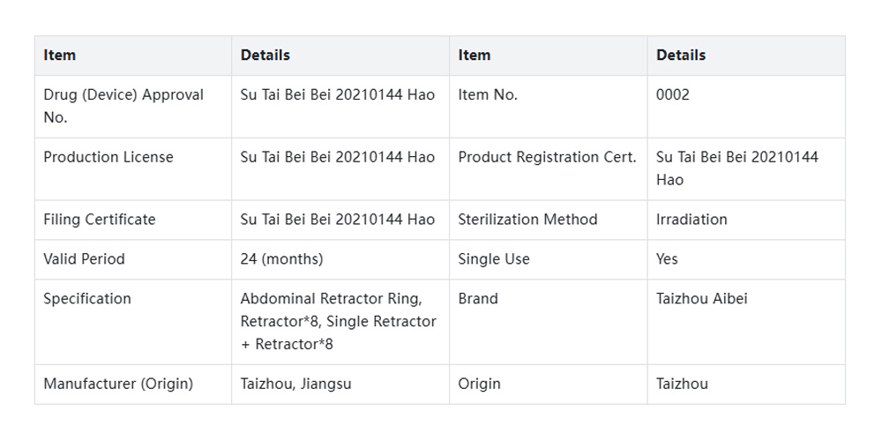
Task: Click the "Manufacturer (Origin)" label
Action: [x=118, y=384]
